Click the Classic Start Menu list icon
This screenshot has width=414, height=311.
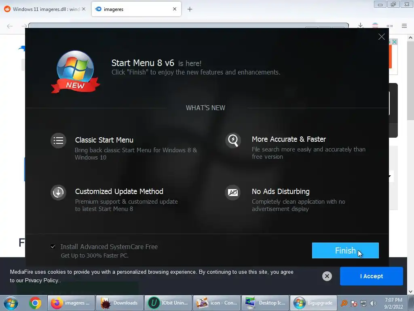(58, 141)
